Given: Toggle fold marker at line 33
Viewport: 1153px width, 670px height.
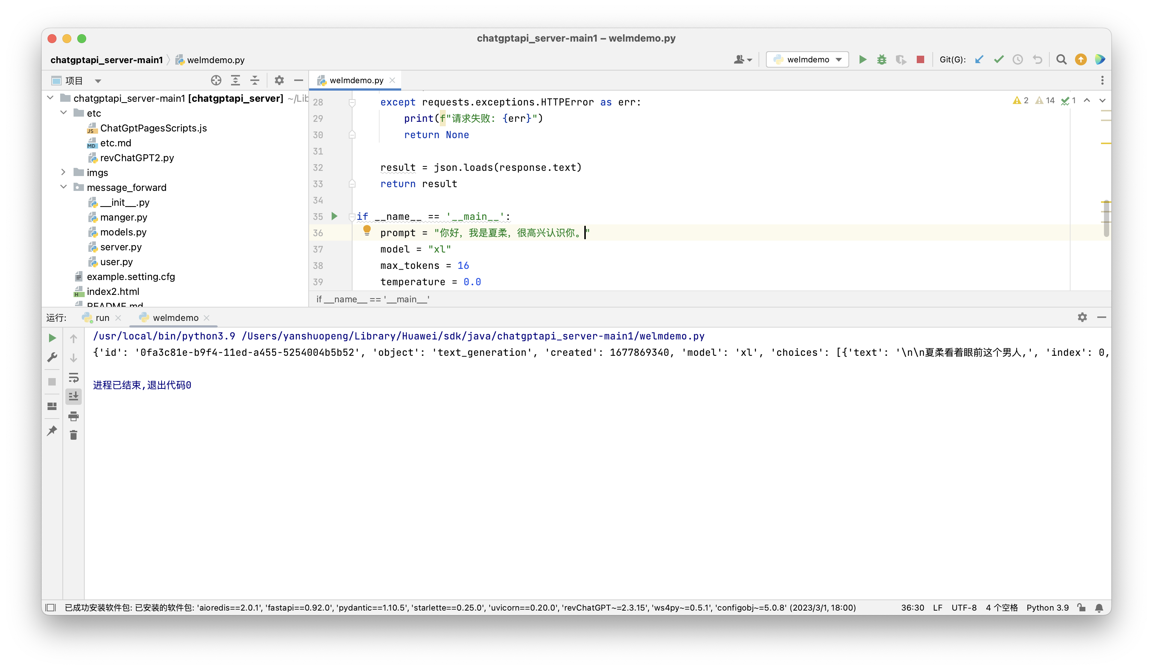Looking at the screenshot, I should tap(352, 183).
